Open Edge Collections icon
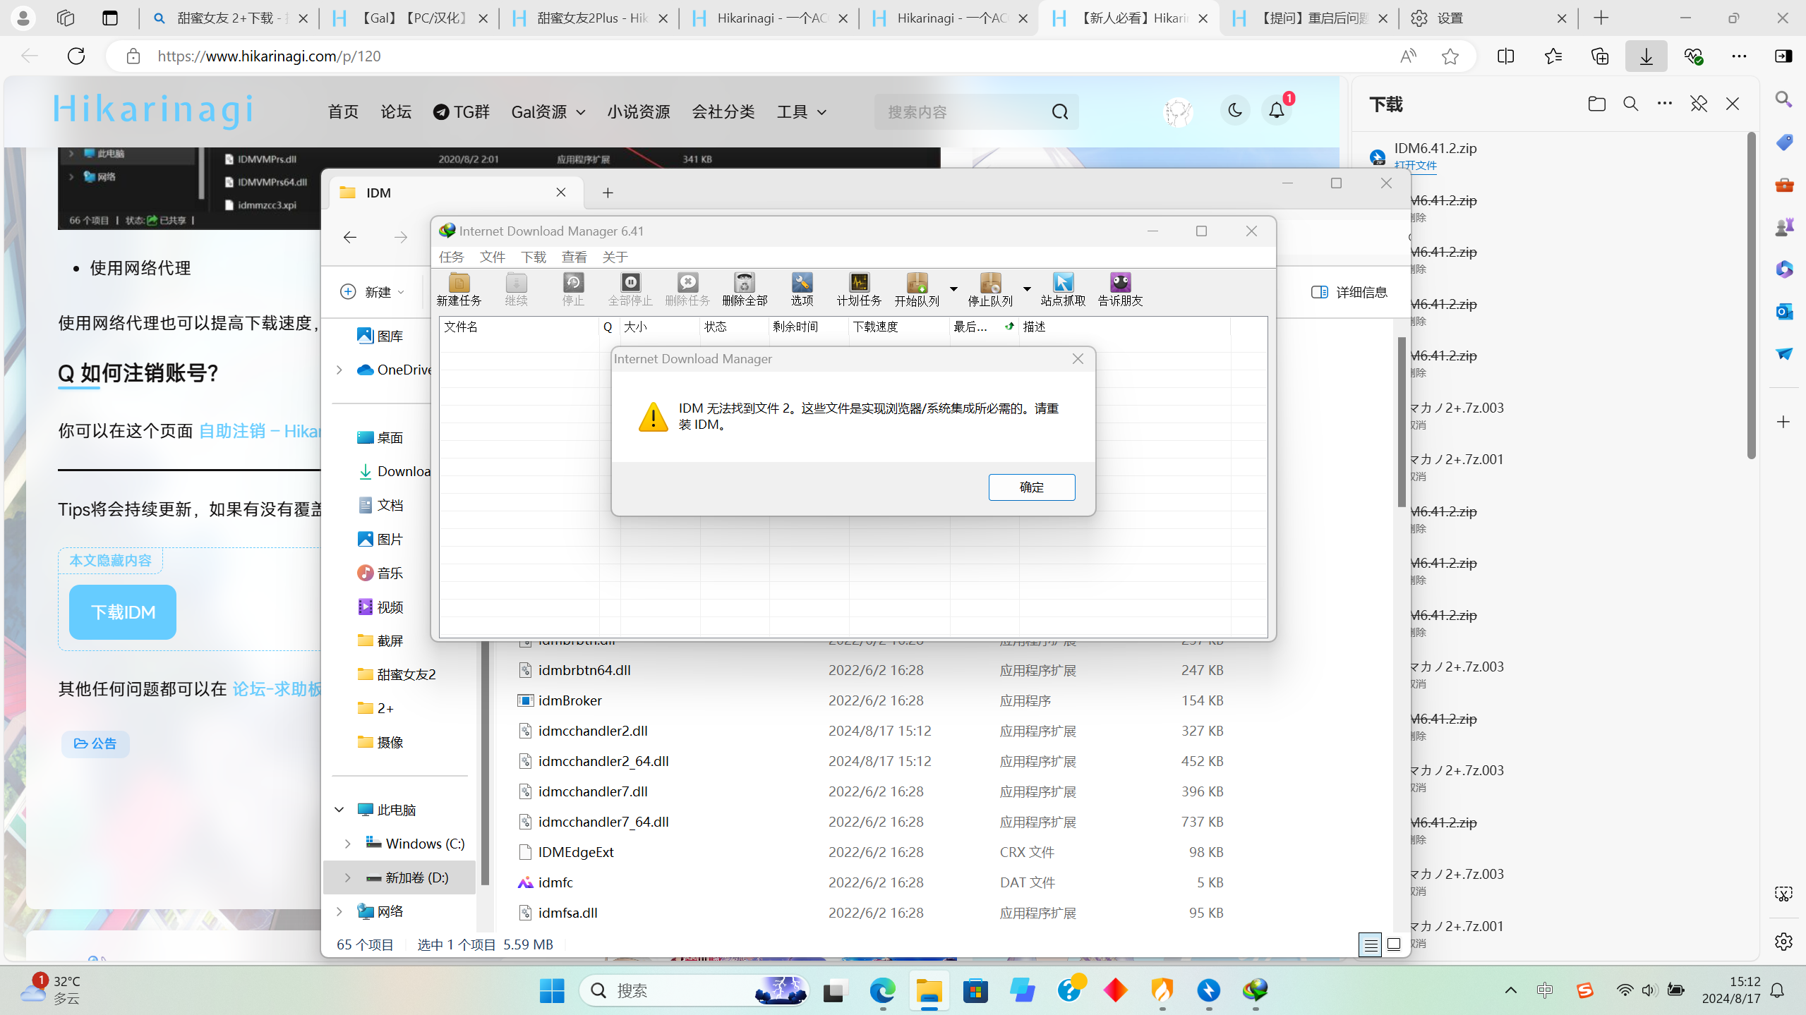The width and height of the screenshot is (1806, 1015). (1599, 56)
